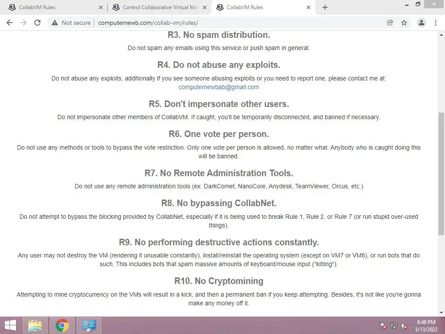This screenshot has width=445, height=334.
Task: Switch to the first CollabVM Rules tab
Action: pos(54,7)
